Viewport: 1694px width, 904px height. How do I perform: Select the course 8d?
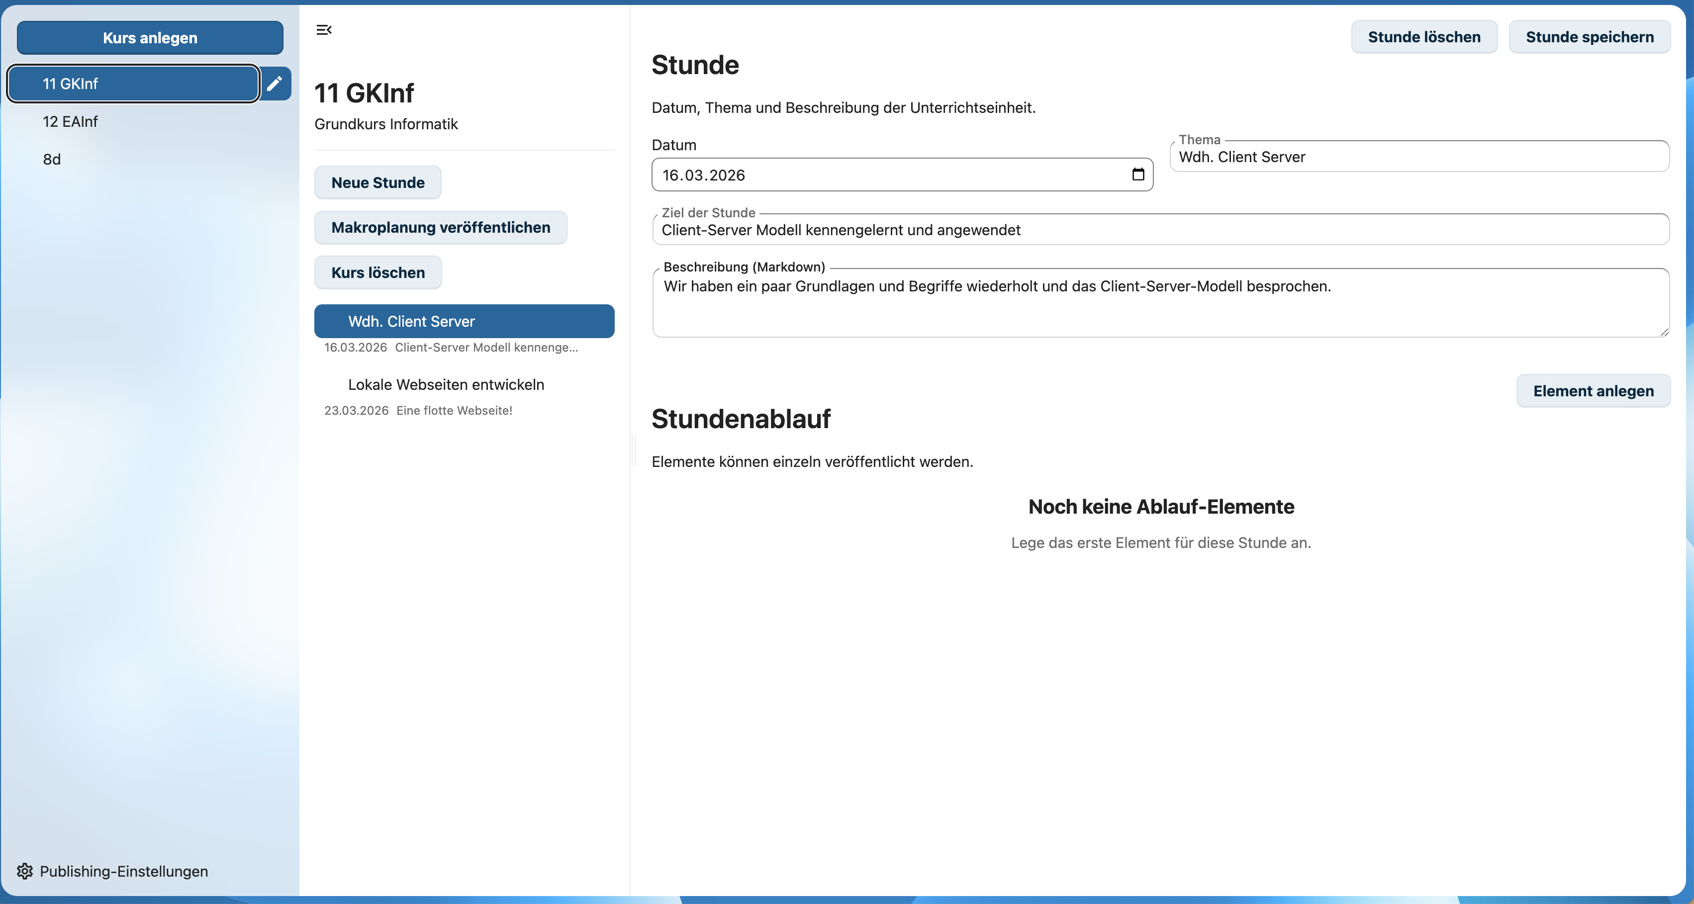click(x=53, y=159)
